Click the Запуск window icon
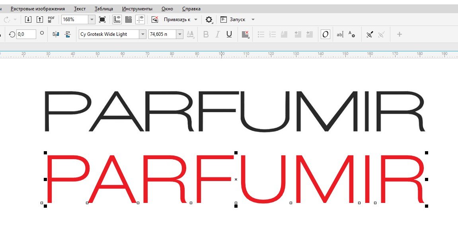This screenshot has width=458, height=226. (224, 19)
